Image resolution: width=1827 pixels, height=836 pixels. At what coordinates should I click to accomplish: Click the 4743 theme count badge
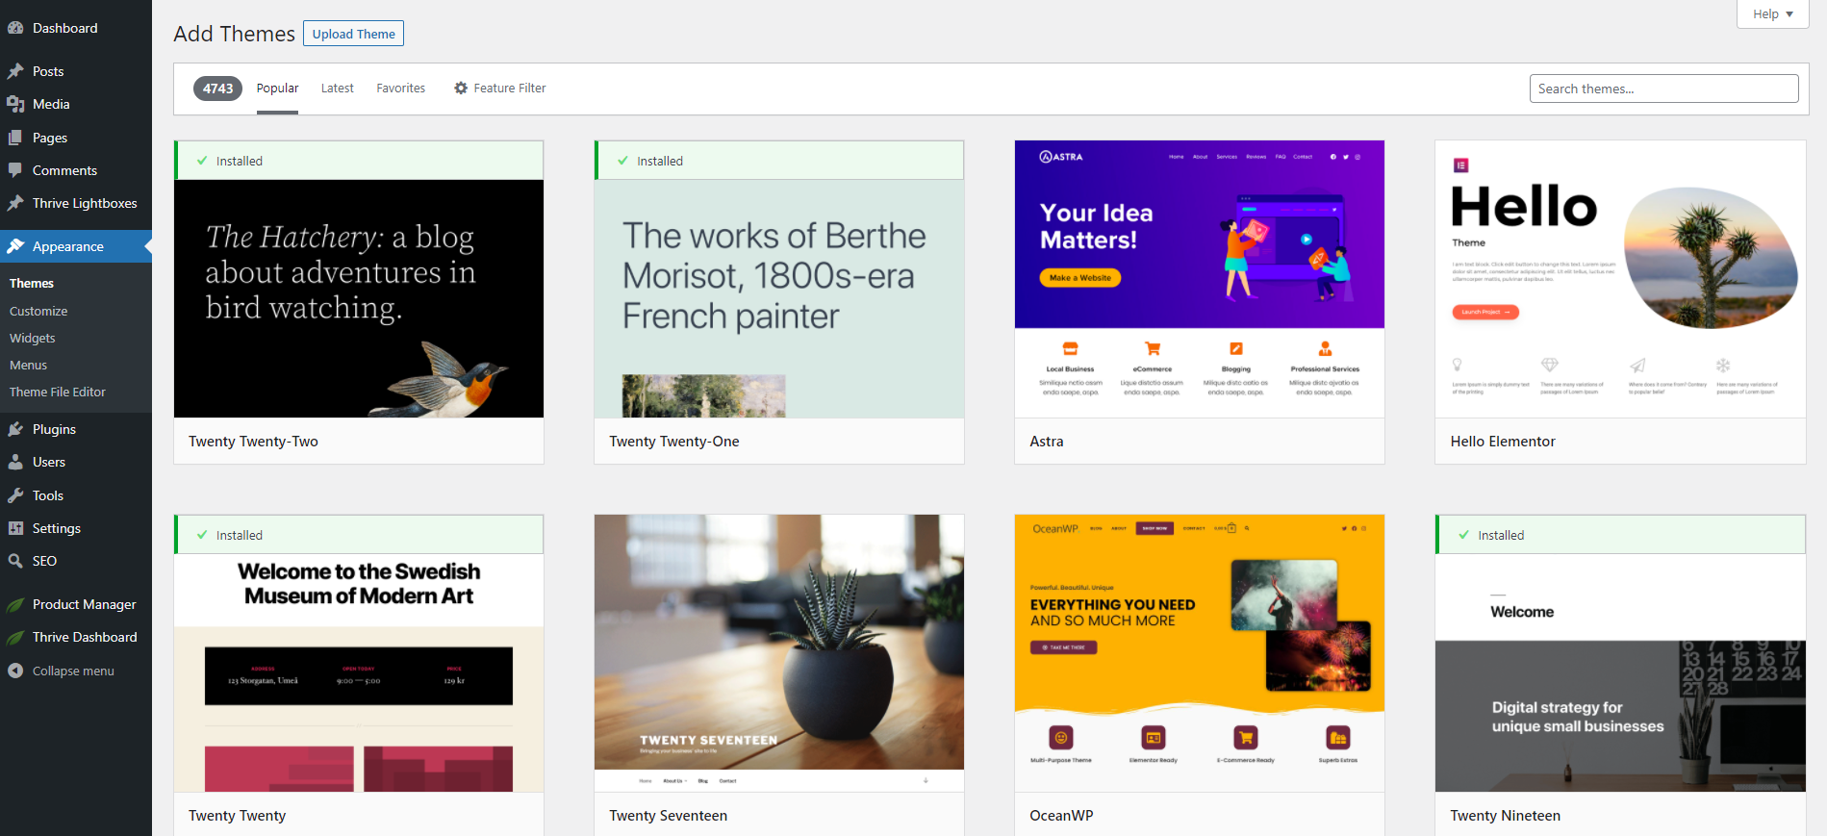pos(217,89)
